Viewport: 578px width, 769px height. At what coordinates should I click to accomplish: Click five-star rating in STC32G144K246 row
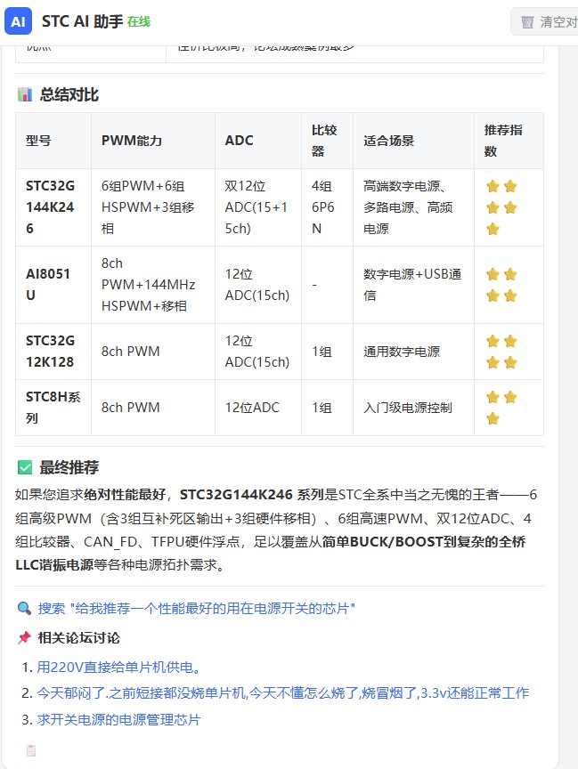click(x=501, y=207)
